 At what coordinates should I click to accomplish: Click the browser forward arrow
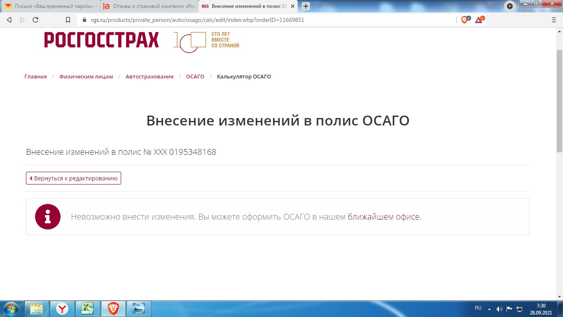pyautogui.click(x=22, y=20)
